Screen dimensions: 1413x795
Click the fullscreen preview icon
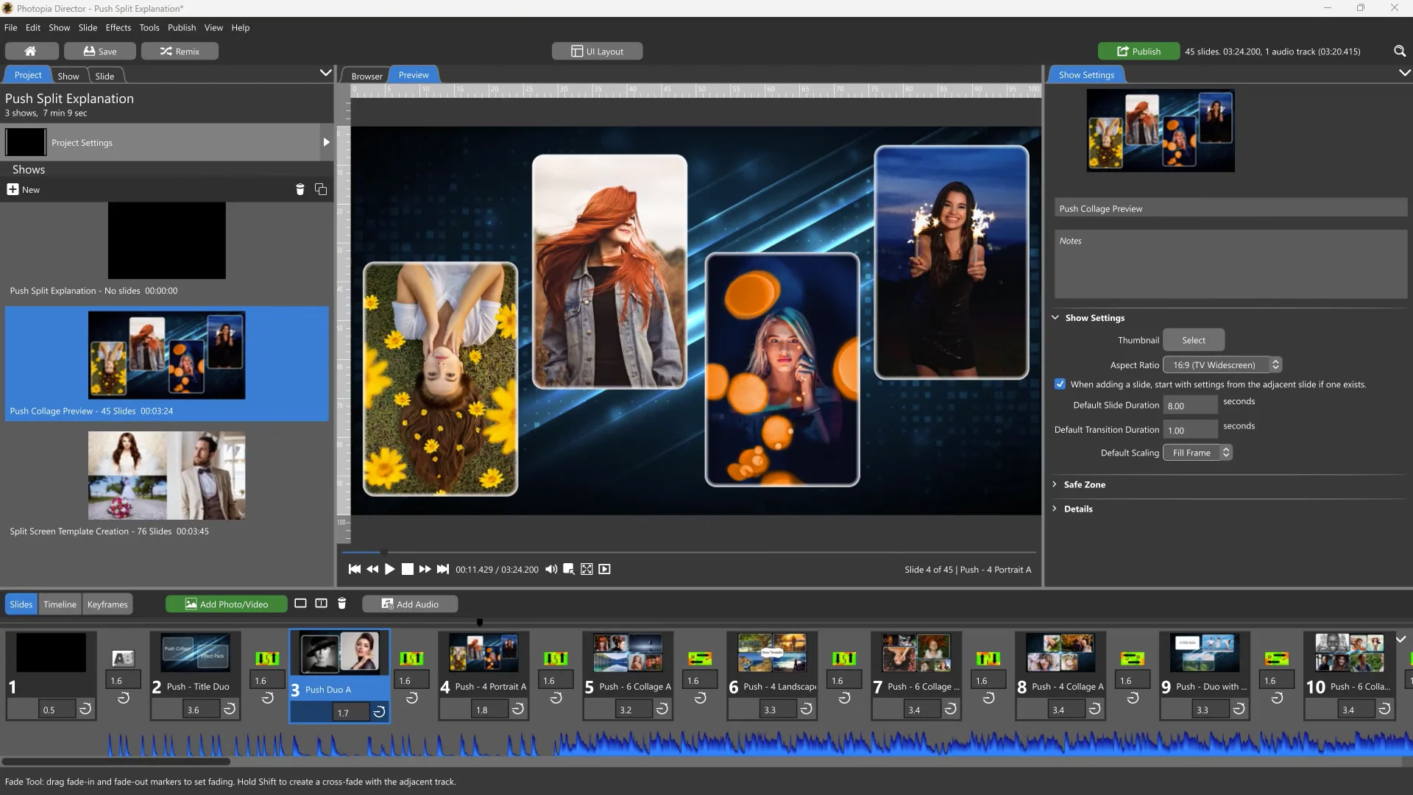[587, 569]
